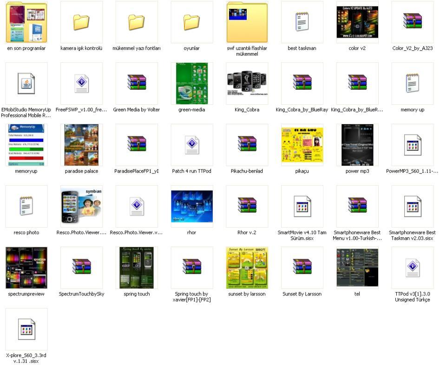Select the spectrumpreview image thumbnail
This screenshot has width=440, height=369.
pyautogui.click(x=26, y=268)
